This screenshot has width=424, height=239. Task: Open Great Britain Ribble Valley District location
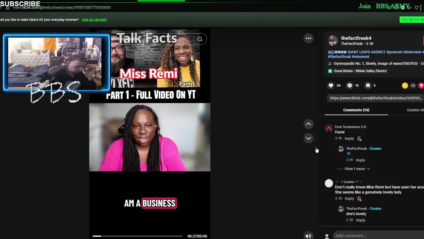pos(360,71)
